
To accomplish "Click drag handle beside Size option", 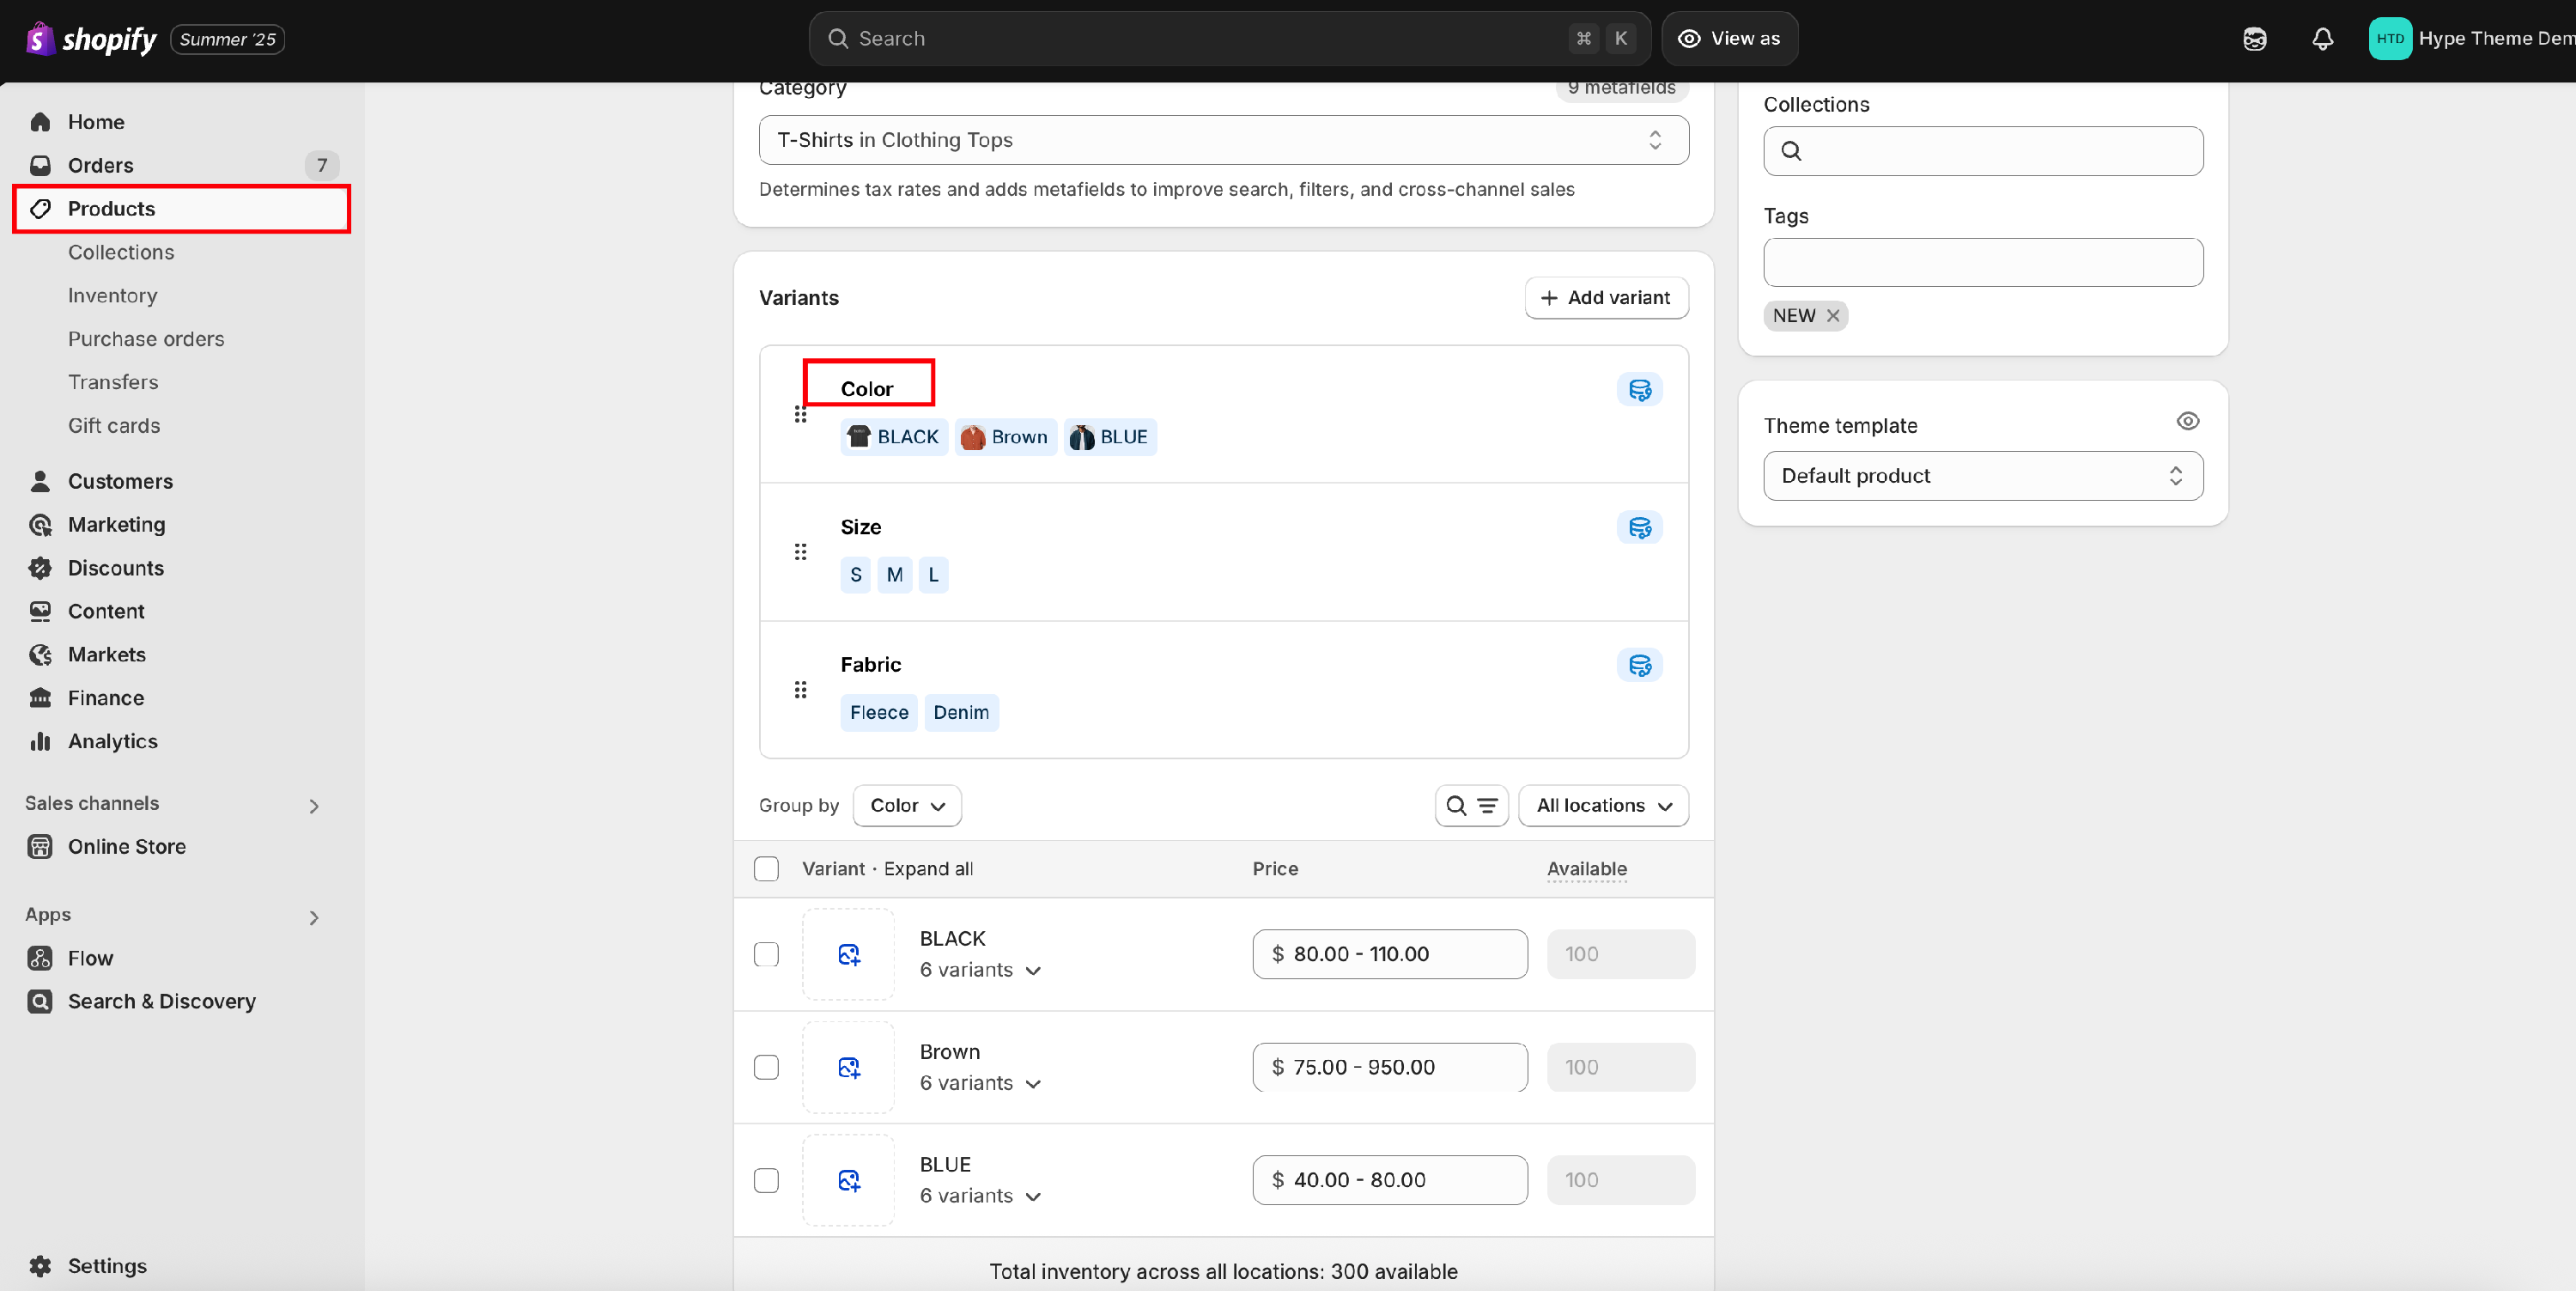I will coord(800,552).
